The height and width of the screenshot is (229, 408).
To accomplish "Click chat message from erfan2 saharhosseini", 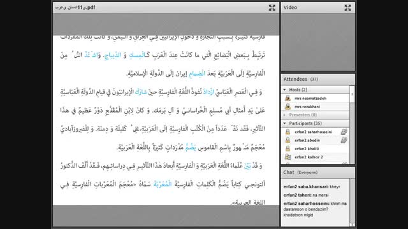I will tap(315, 209).
